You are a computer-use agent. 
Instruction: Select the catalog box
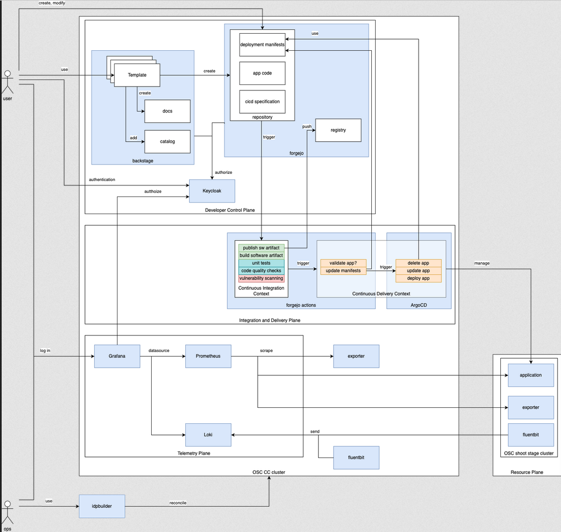click(x=167, y=141)
